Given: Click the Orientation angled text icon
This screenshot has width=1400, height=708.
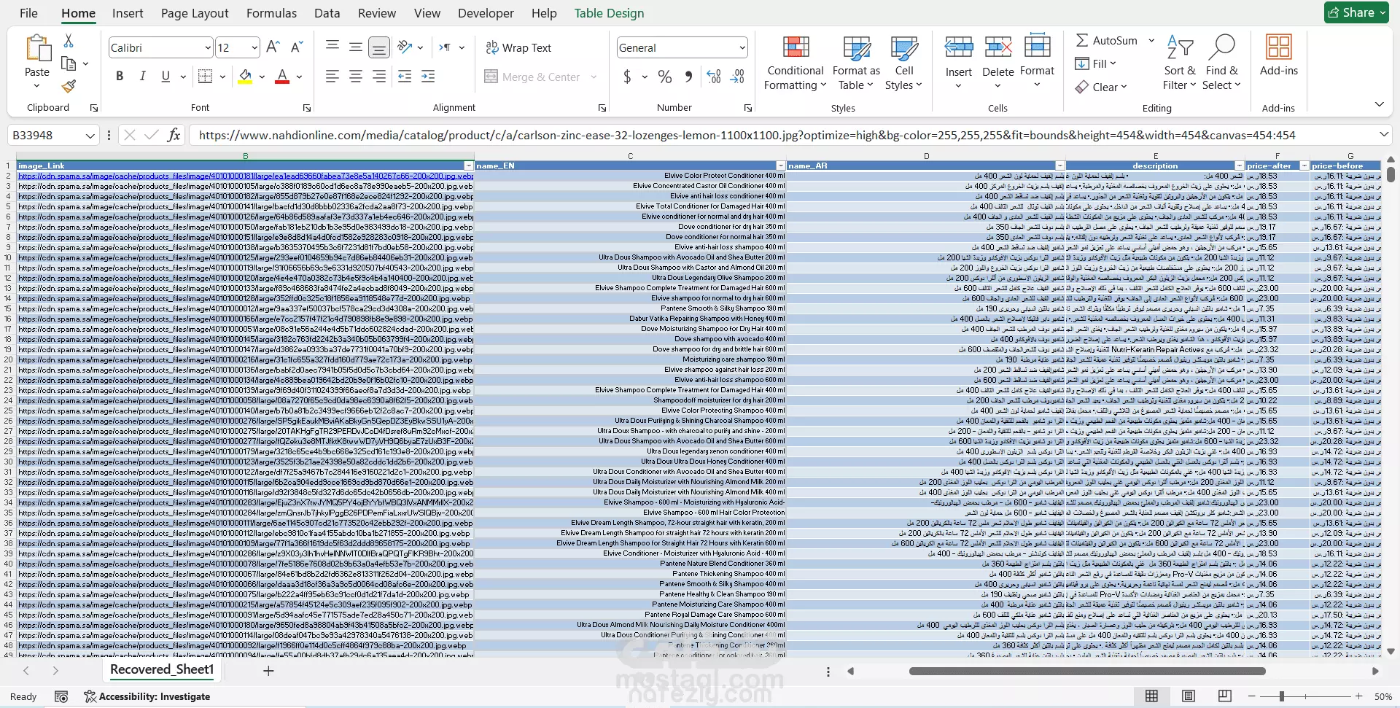Looking at the screenshot, I should click(405, 47).
